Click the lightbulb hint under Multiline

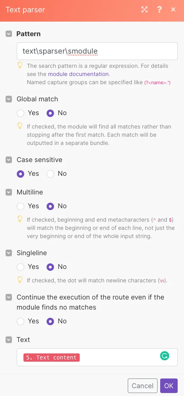(20, 219)
